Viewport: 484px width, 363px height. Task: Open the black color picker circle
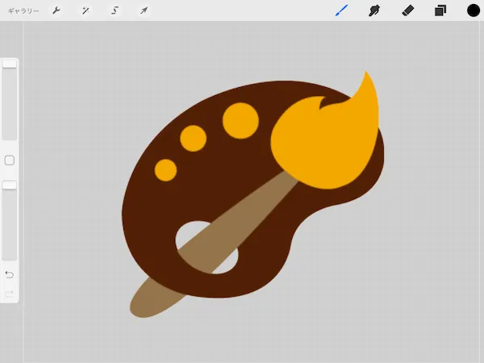tap(474, 10)
